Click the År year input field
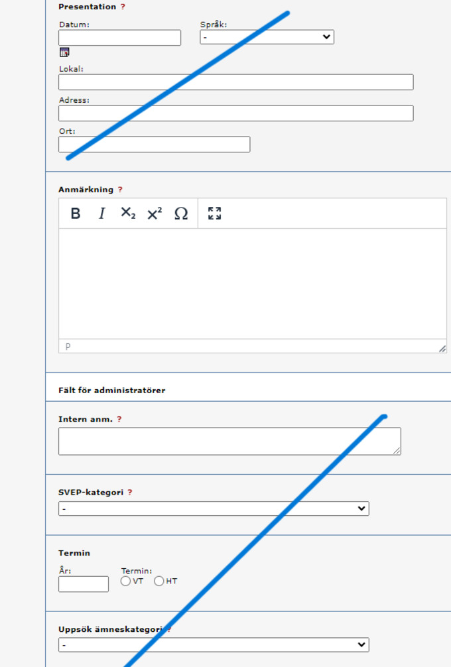Viewport: 451px width, 667px height. coord(84,584)
